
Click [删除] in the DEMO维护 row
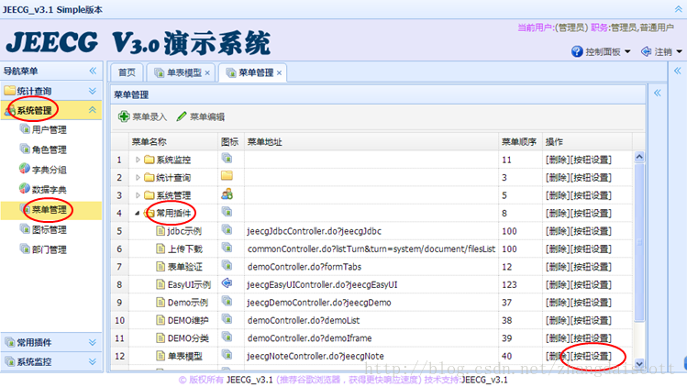(x=557, y=320)
